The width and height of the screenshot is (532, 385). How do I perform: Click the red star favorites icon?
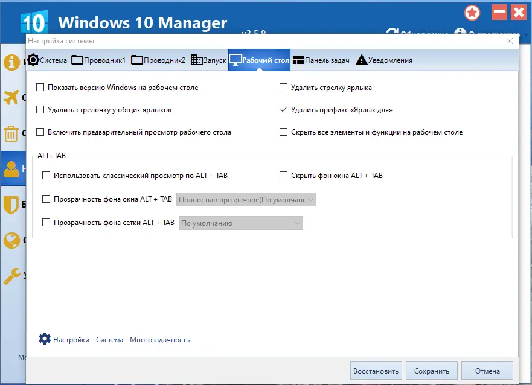pos(472,13)
